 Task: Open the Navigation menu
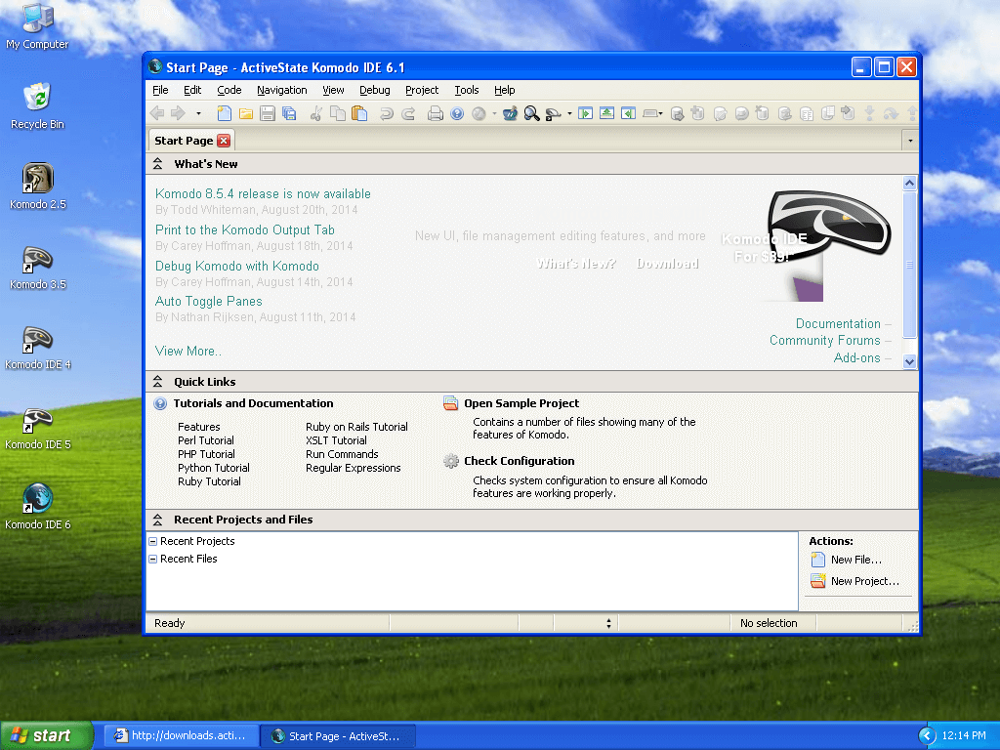[282, 90]
